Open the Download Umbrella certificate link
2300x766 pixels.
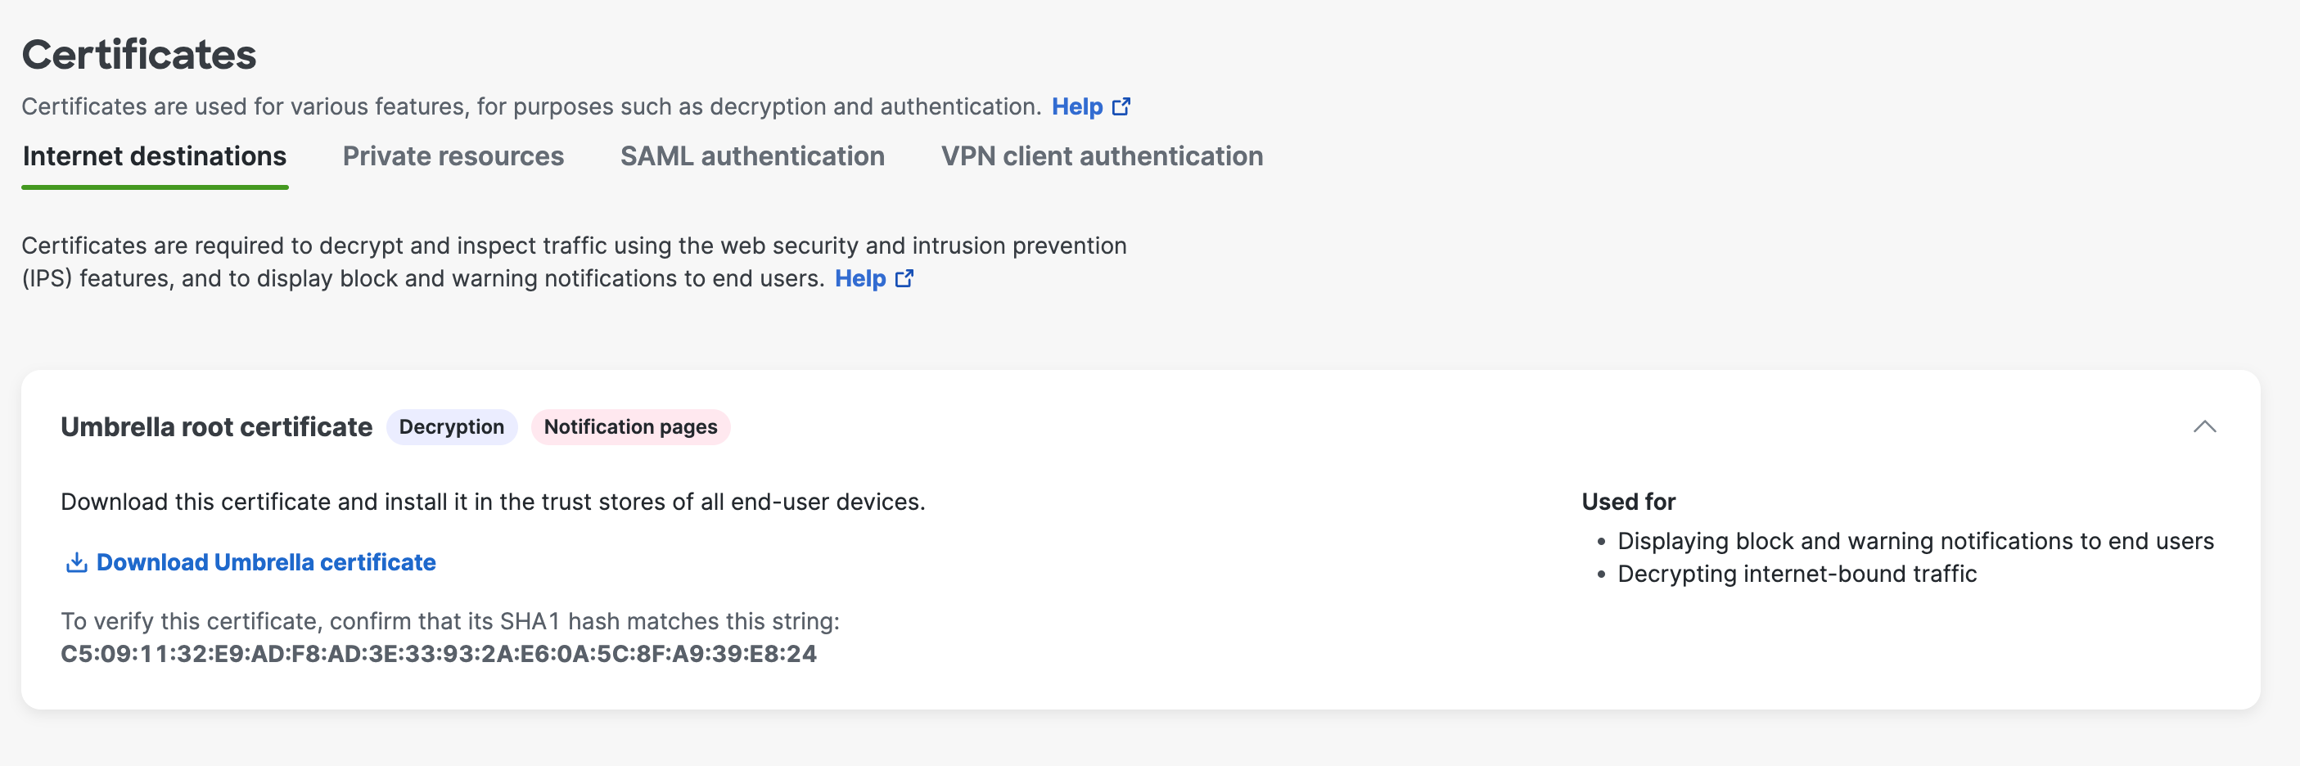(266, 562)
